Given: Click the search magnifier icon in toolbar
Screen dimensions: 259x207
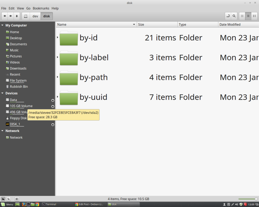Looking at the screenshot, I should click(234, 16).
